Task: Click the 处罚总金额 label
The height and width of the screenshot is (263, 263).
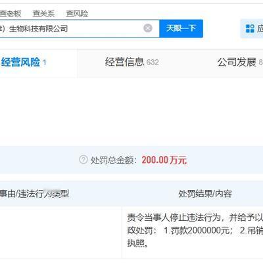Action: click(x=114, y=160)
